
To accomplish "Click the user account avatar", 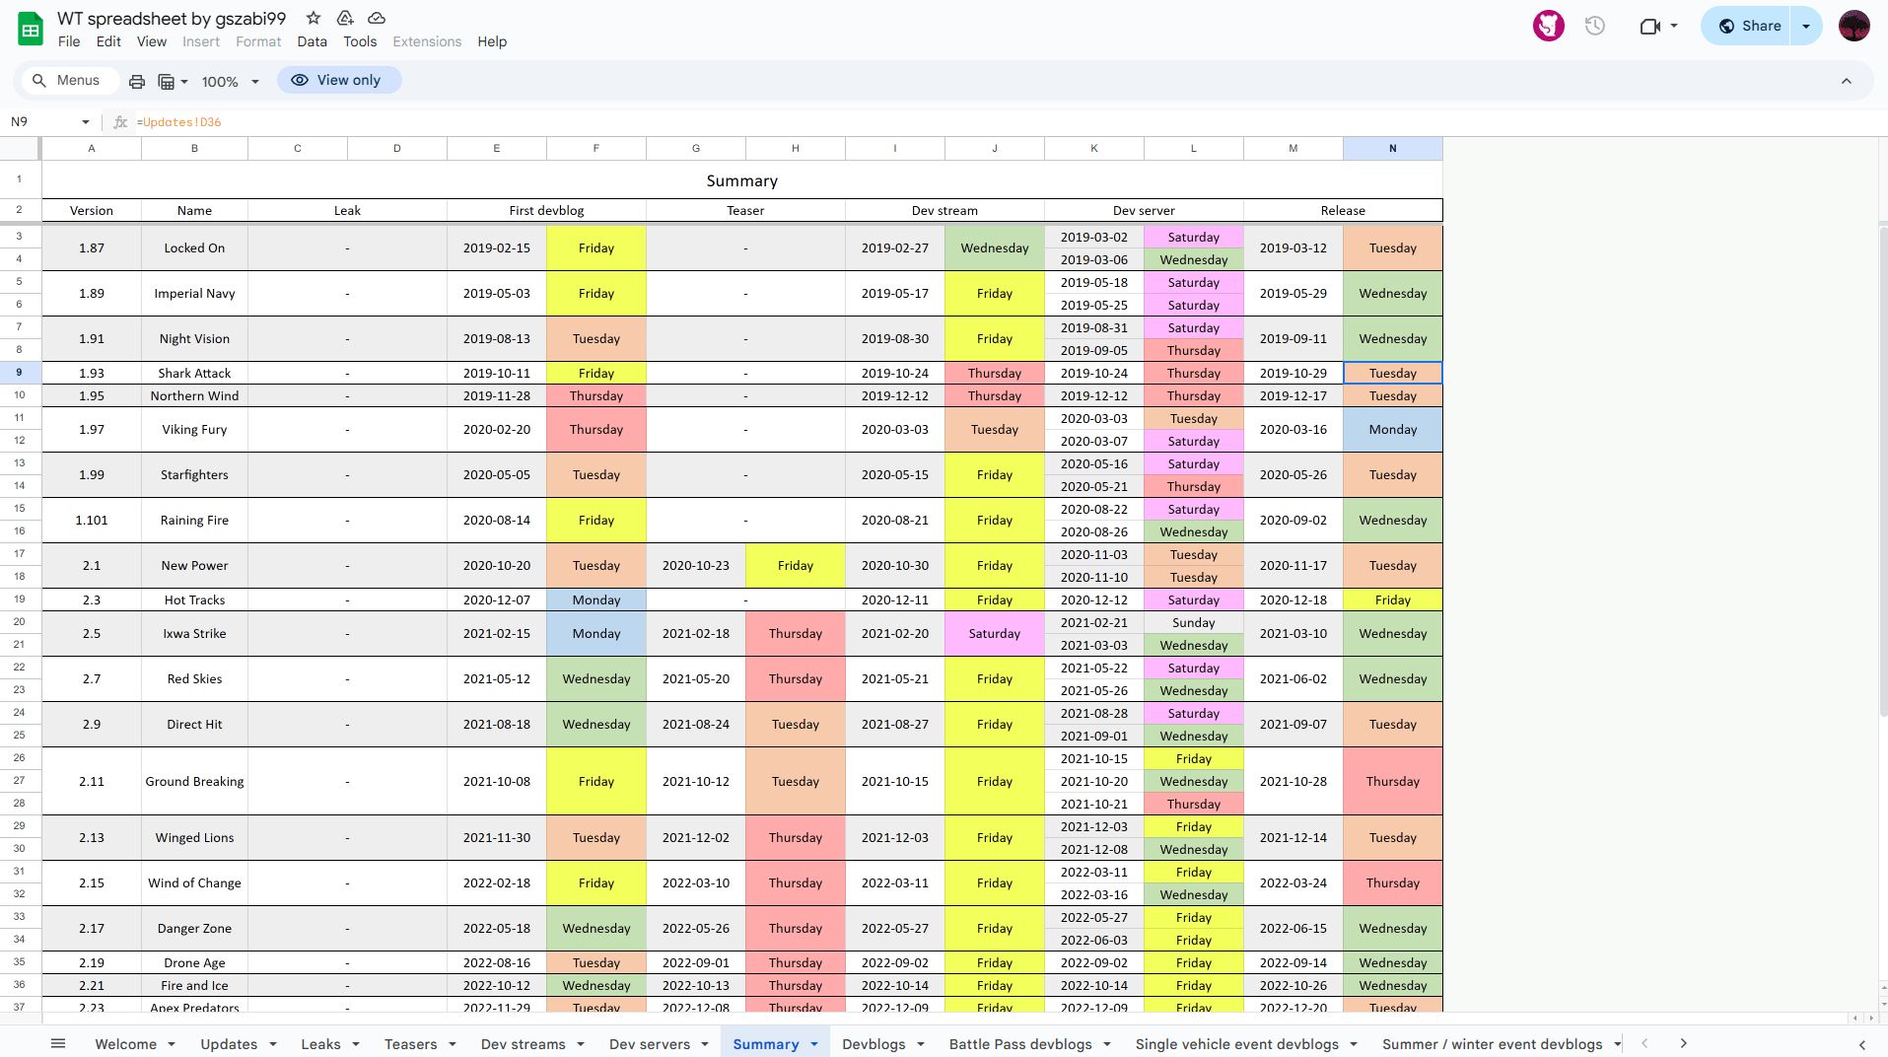I will tap(1853, 27).
